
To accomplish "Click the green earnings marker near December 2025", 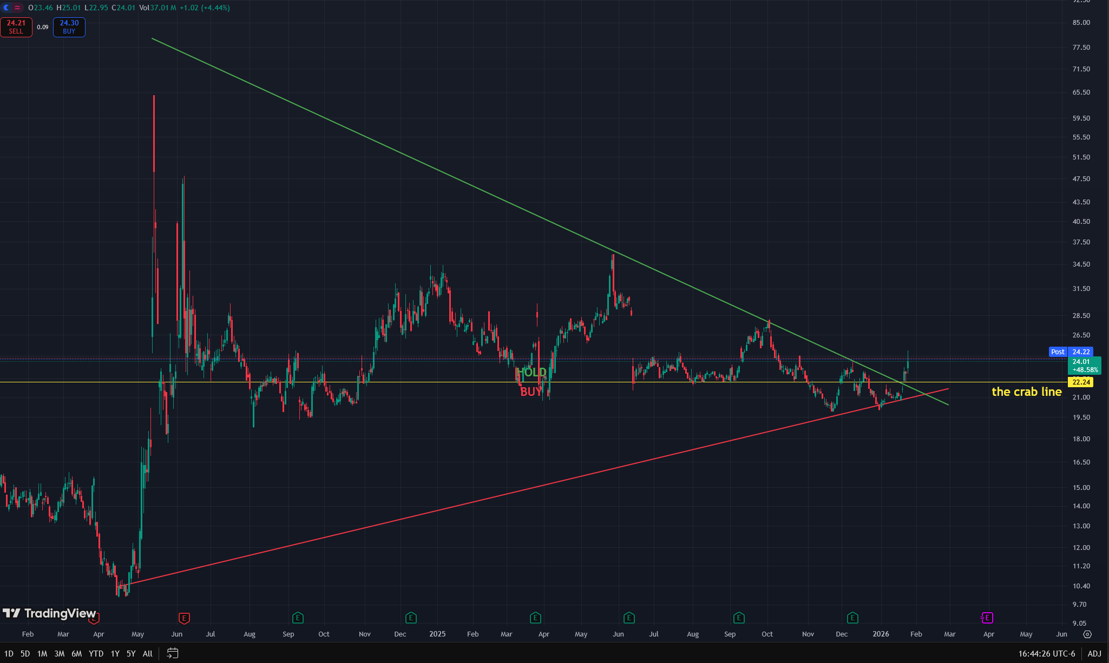I will pyautogui.click(x=852, y=618).
